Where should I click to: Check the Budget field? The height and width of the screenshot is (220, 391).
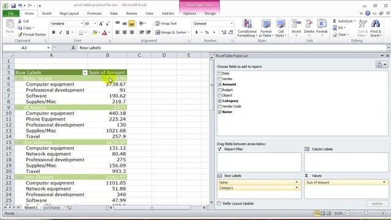point(220,90)
